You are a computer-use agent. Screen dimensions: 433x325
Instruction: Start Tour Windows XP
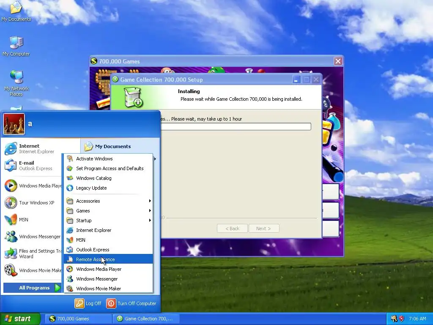pyautogui.click(x=30, y=203)
